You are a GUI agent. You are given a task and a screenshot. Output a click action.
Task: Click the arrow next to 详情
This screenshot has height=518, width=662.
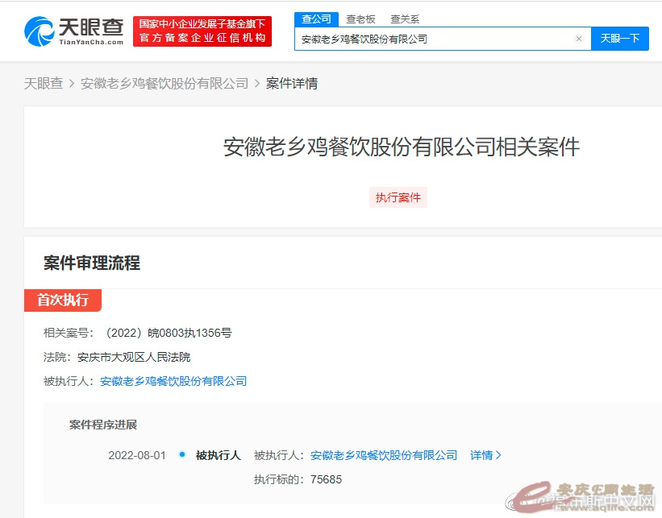(x=498, y=455)
